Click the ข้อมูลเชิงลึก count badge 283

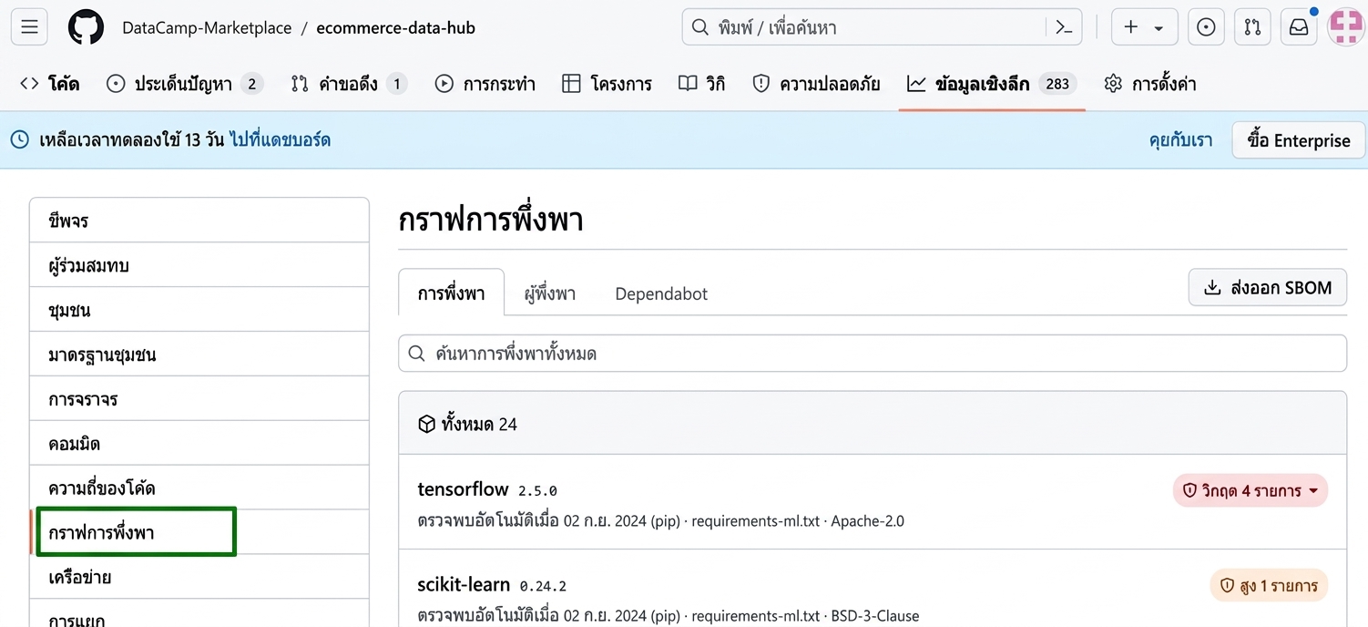(x=1057, y=84)
